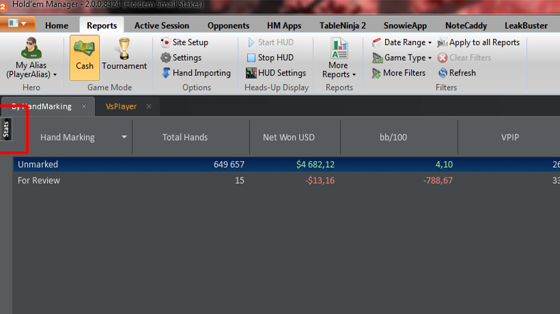The image size is (560, 314).
Task: Click the Start HUD button
Action: coord(270,42)
